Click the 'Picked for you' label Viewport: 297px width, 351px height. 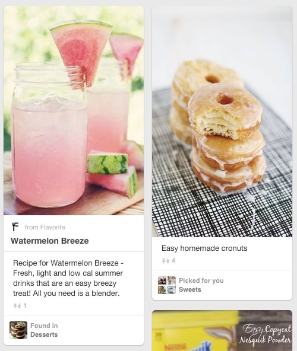tap(201, 280)
